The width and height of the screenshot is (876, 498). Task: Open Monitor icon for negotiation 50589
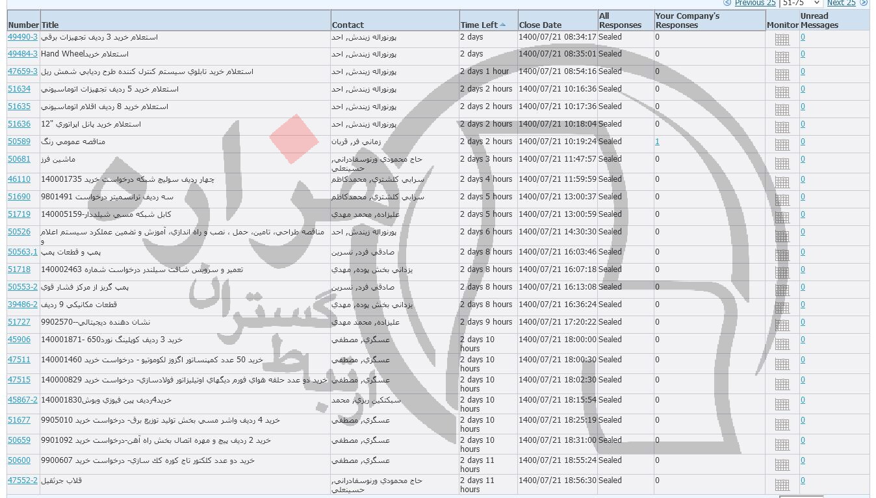point(782,145)
